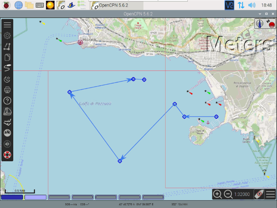Open the Dashboard gauge plugin
This screenshot has height=208, width=277.
click(x=7, y=133)
